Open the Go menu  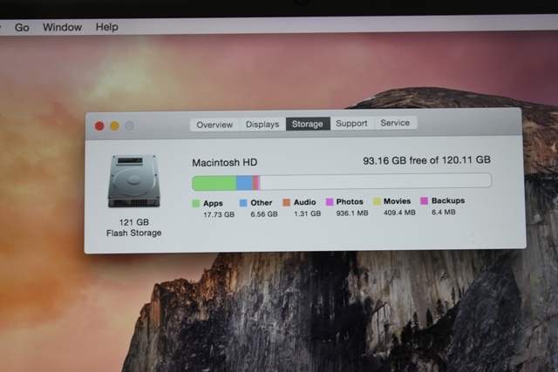(x=22, y=27)
